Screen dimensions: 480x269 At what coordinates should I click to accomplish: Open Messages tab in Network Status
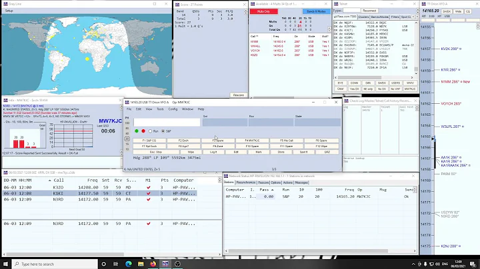pyautogui.click(x=301, y=182)
